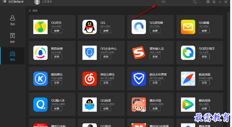Install 腾讯手机管家 with 安装 button

coord(155,83)
